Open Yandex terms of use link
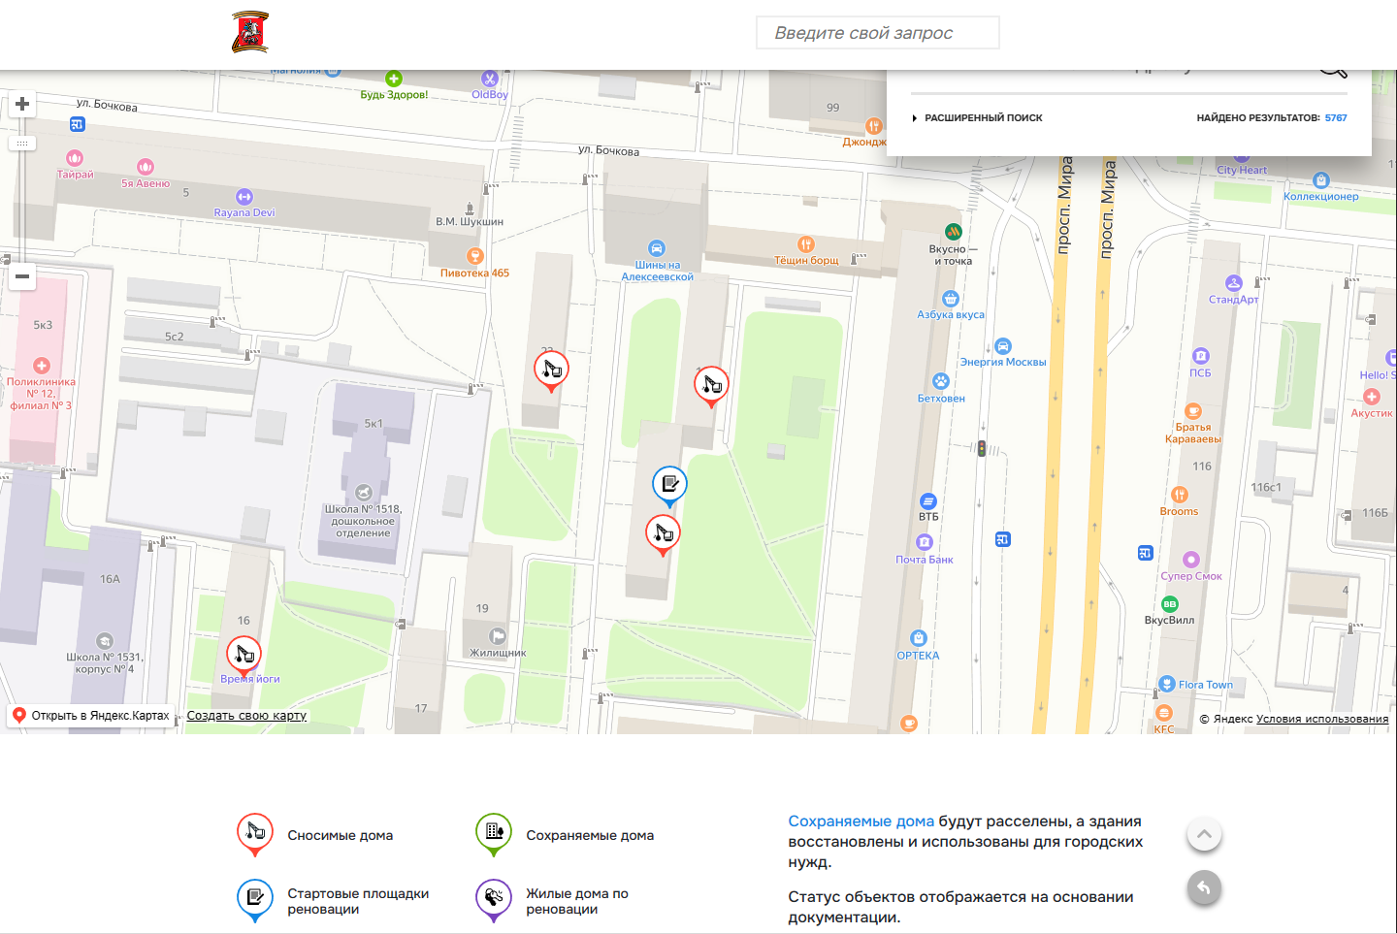Viewport: 1397px width, 934px height. point(1322,719)
